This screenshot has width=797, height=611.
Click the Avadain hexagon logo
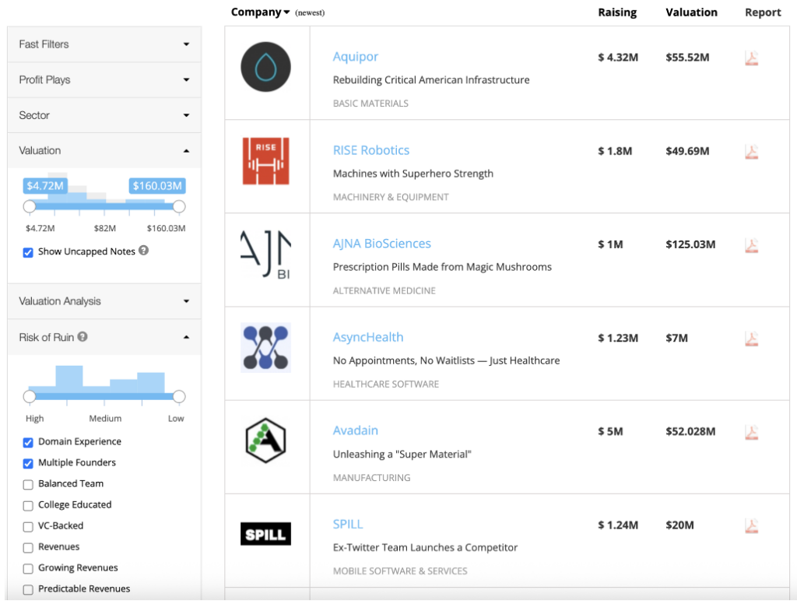click(x=266, y=441)
